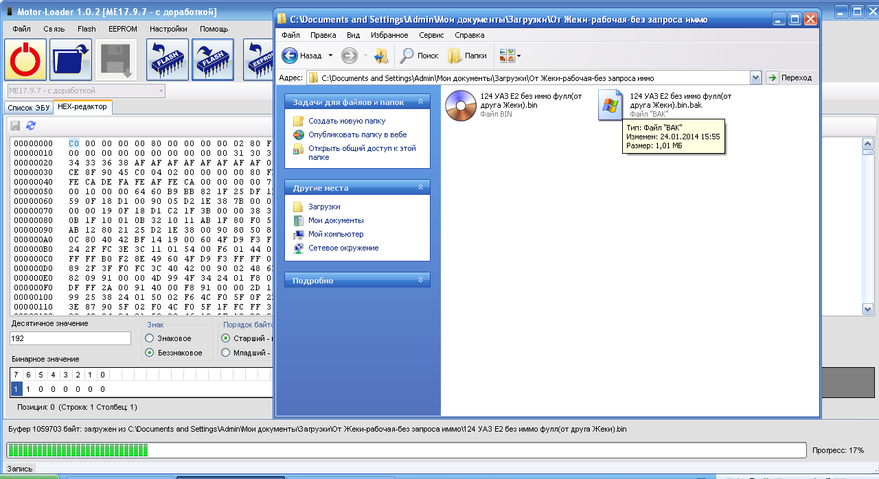The width and height of the screenshot is (879, 479).
Task: Click Мой компьютер link
Action: click(x=336, y=234)
